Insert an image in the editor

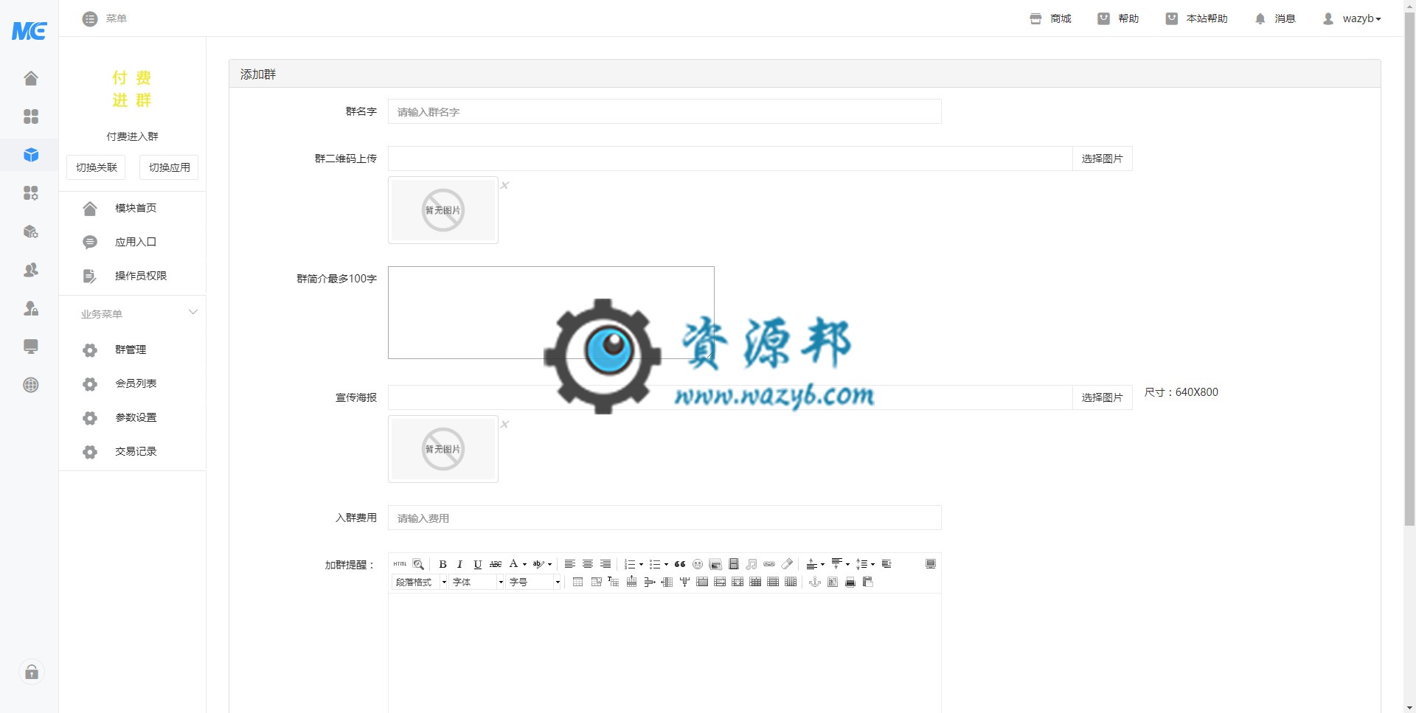pos(715,564)
